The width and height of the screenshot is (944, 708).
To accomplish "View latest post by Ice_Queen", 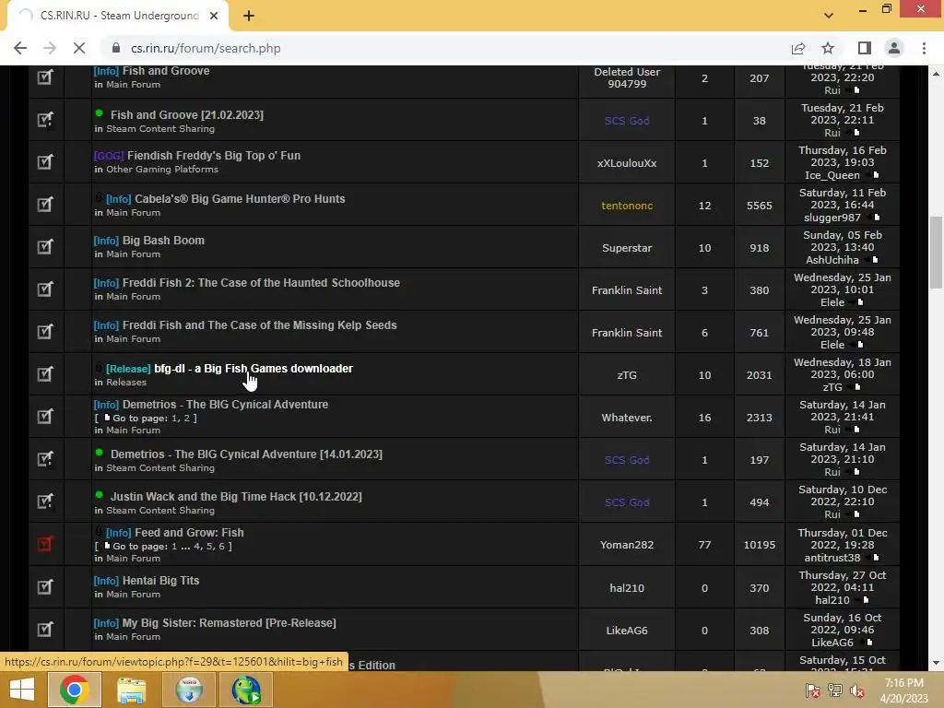I will click(876, 175).
